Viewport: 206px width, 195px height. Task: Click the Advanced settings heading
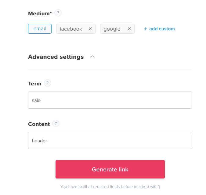[x=56, y=57]
